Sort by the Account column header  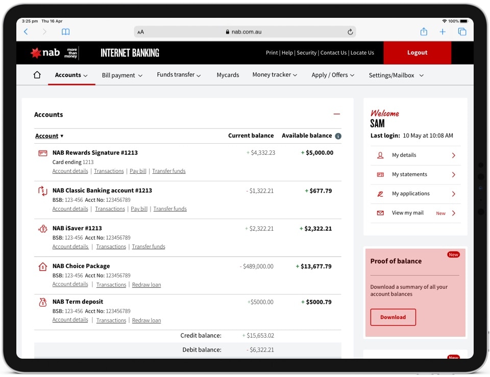click(x=49, y=136)
